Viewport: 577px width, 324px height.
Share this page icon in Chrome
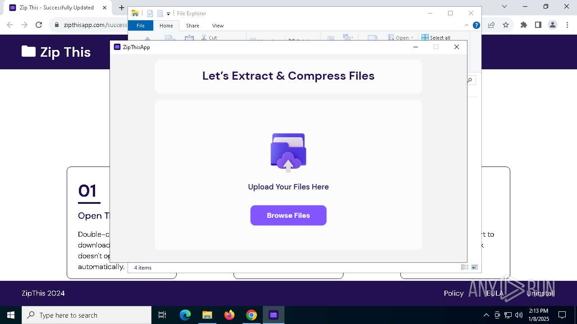pyautogui.click(x=491, y=25)
